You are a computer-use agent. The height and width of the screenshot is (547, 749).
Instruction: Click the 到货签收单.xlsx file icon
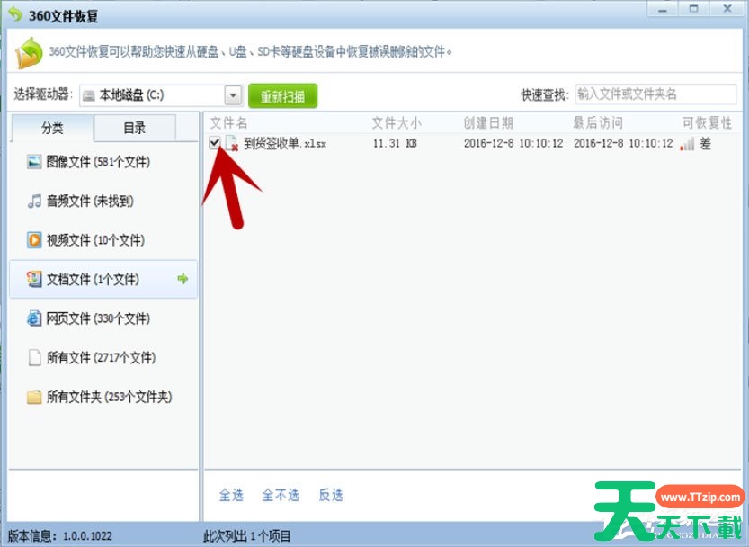232,143
